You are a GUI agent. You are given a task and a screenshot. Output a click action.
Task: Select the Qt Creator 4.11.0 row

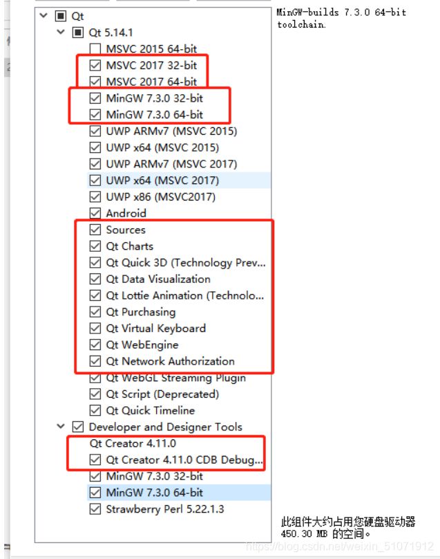point(133,443)
